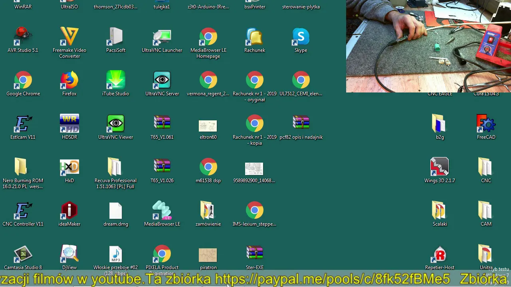Open pcf82 opis i nadajnik archive
The height and width of the screenshot is (287, 511).
301,127
